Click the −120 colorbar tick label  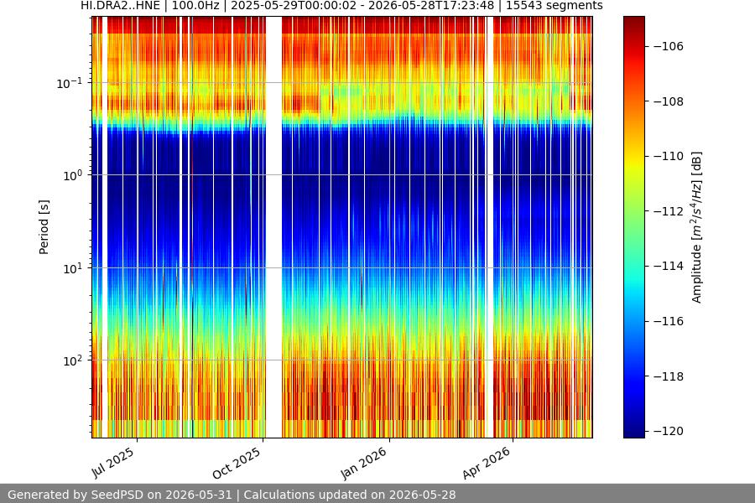click(x=669, y=431)
